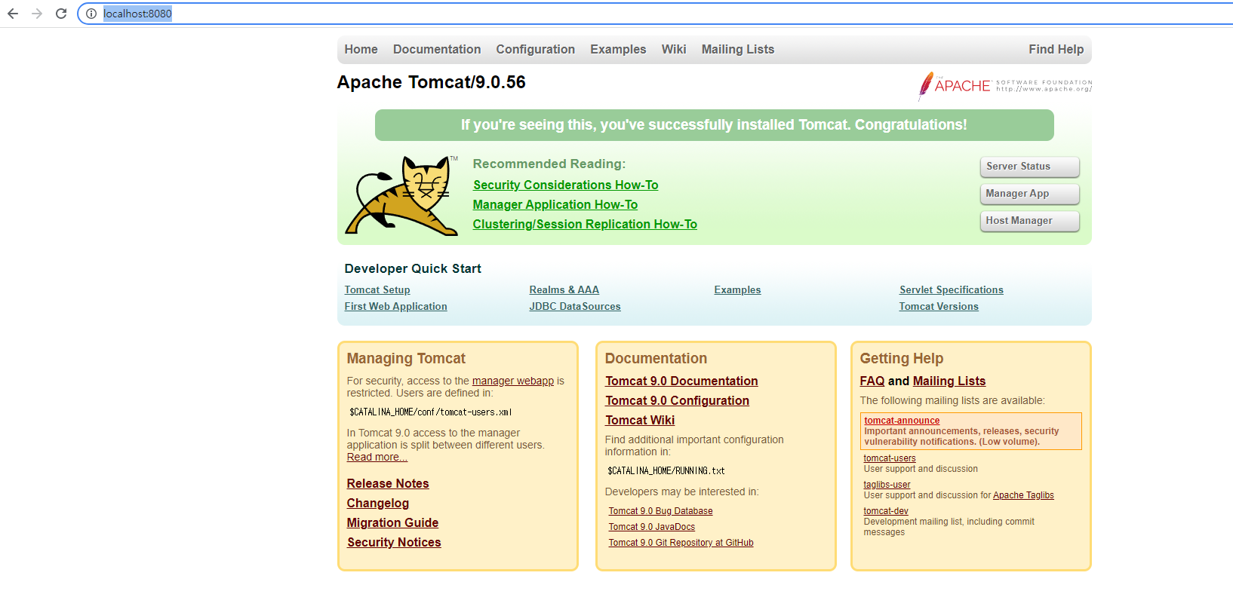The height and width of the screenshot is (591, 1233).
Task: Click the Read more... link
Action: pos(377,457)
